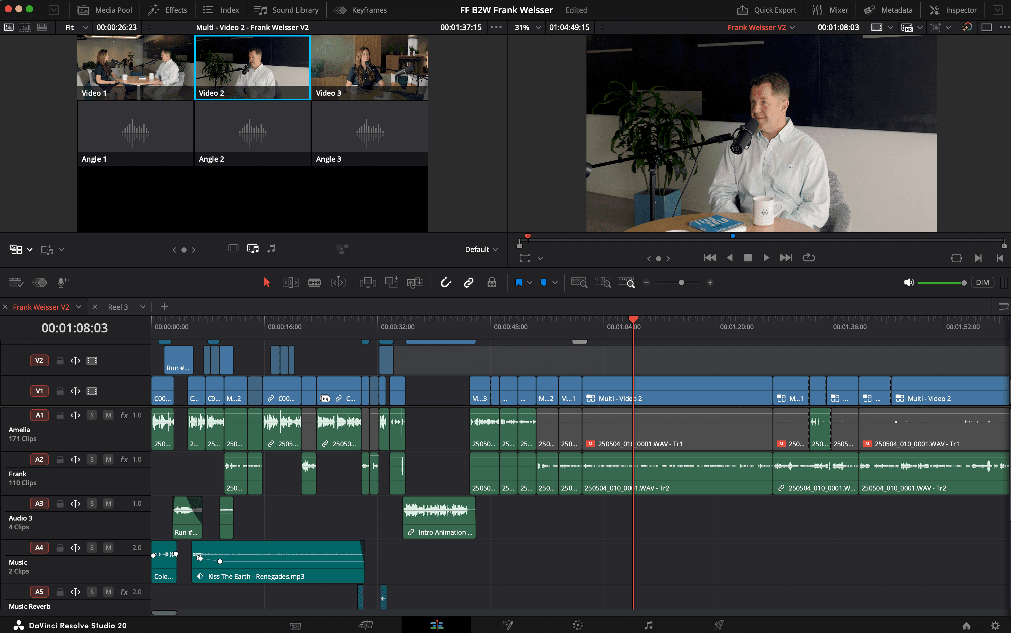Screen dimensions: 1011x633
Task: Toggle the Position Lock padlock icon
Action: click(x=492, y=283)
